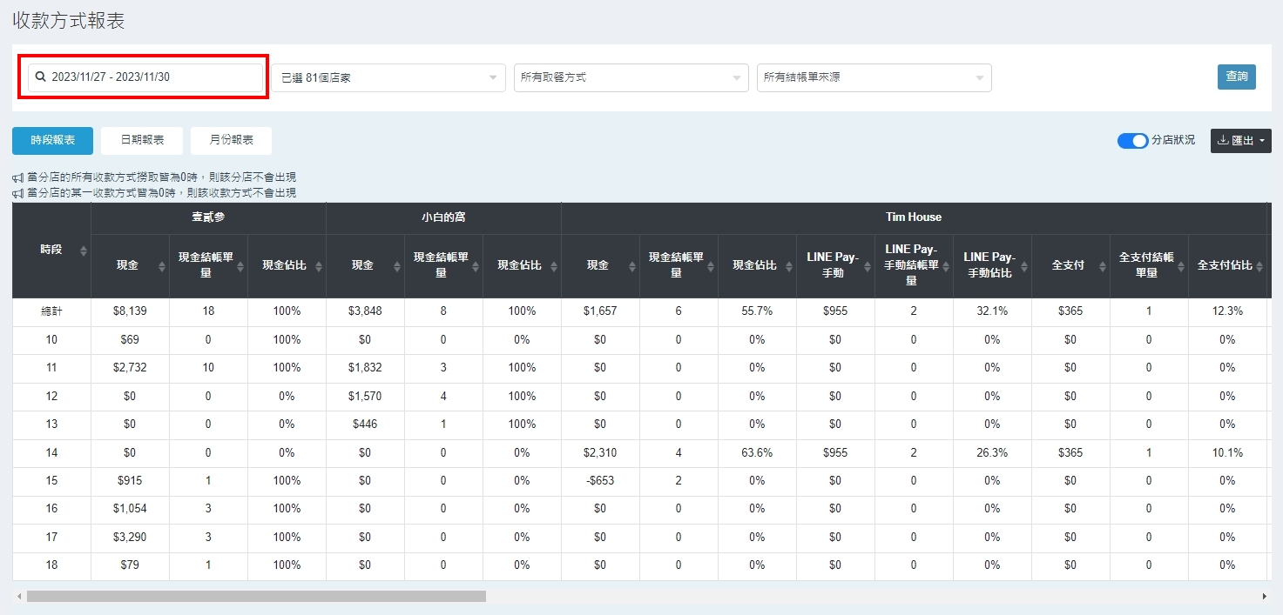Open the 所有結帳單來源 dropdown
This screenshot has width=1283, height=615.
874,77
